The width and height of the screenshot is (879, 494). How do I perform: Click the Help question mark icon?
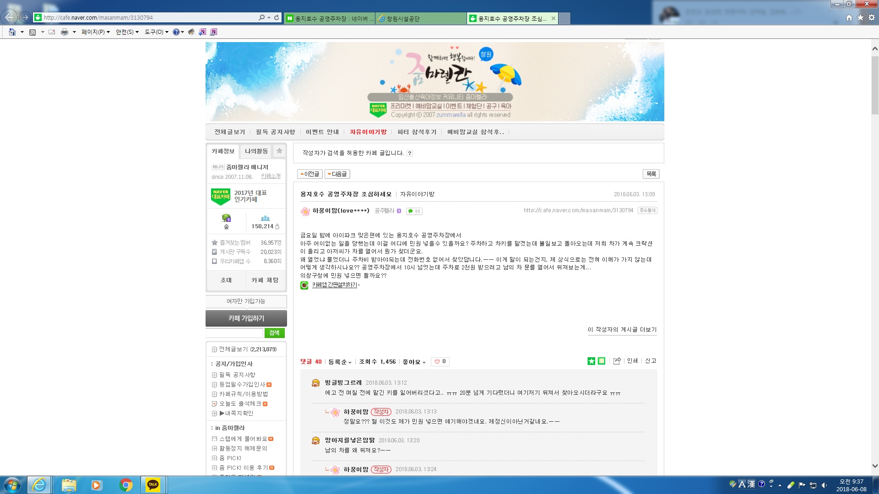click(x=176, y=32)
